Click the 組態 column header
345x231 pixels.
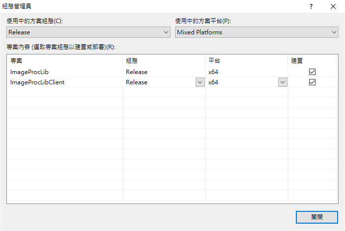[164, 61]
